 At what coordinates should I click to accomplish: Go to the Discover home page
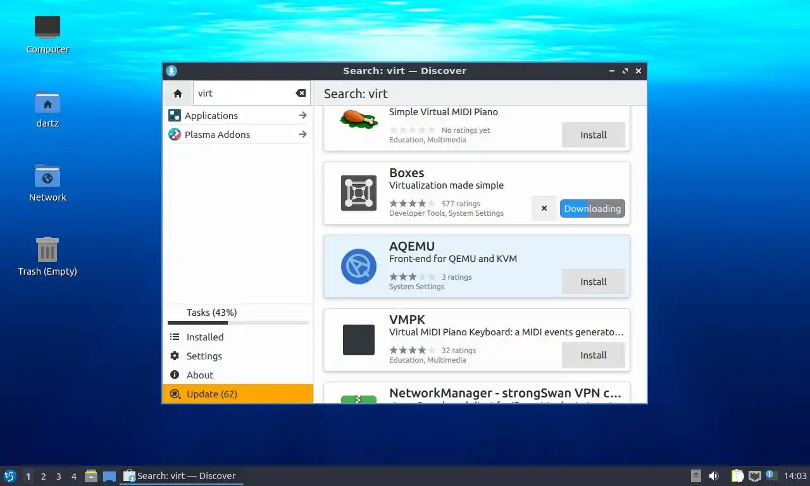coord(178,93)
